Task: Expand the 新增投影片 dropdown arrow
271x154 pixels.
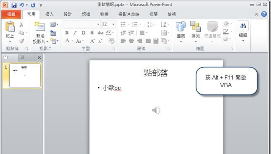Action: coord(47,42)
